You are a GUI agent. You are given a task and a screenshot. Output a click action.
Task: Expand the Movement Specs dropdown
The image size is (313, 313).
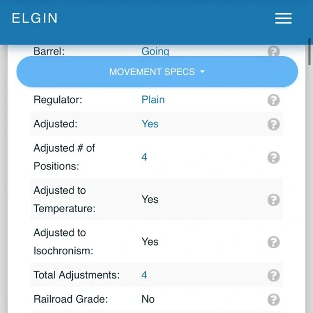157,72
